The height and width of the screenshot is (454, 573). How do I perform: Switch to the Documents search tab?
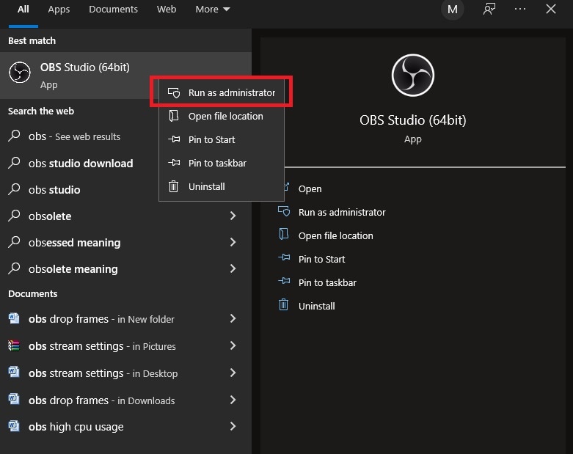pyautogui.click(x=113, y=10)
